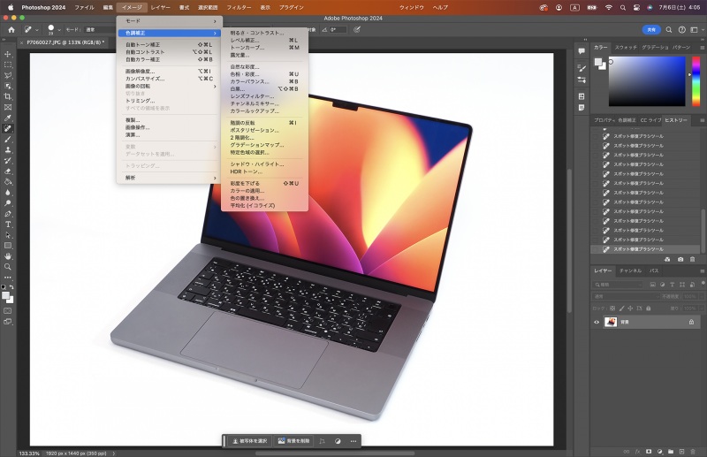Open the layer blend mode 通常 dropdown

pyautogui.click(x=626, y=296)
